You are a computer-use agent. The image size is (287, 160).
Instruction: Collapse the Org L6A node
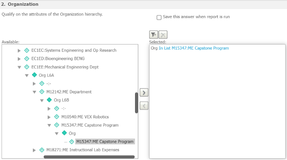click(27, 75)
